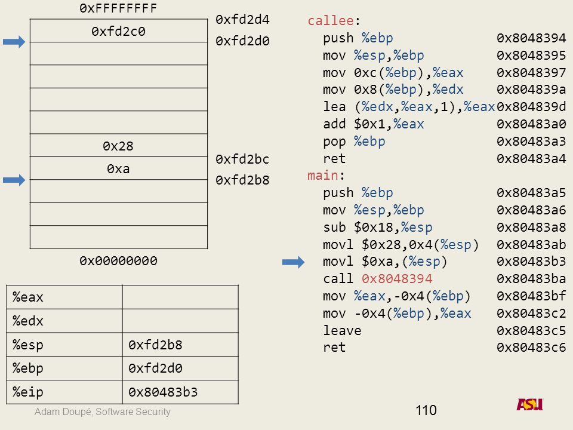Click the address 0x8048395
Image resolution: width=573 pixels, height=430 pixels.
(x=531, y=55)
